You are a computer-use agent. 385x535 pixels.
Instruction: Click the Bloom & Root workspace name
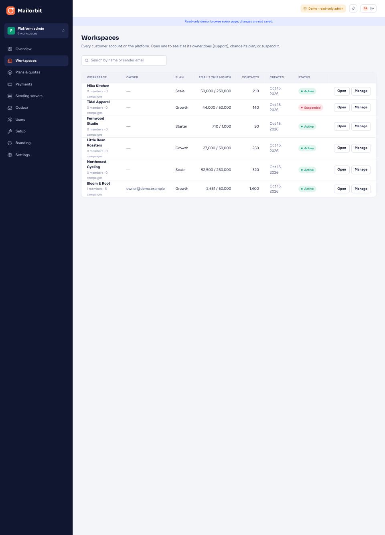tap(99, 183)
